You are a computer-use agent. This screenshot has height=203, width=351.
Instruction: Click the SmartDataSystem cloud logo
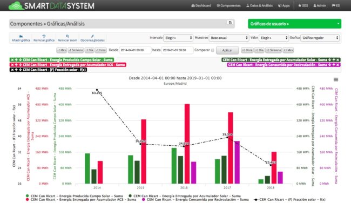click(16, 5)
